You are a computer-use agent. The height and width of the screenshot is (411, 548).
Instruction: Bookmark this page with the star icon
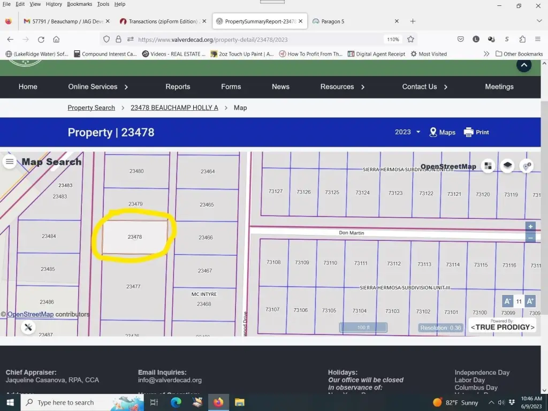(410, 39)
